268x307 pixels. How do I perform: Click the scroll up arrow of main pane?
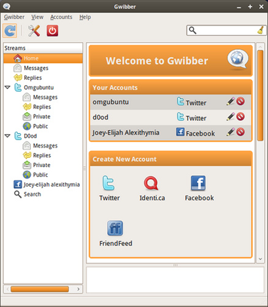pos(260,47)
